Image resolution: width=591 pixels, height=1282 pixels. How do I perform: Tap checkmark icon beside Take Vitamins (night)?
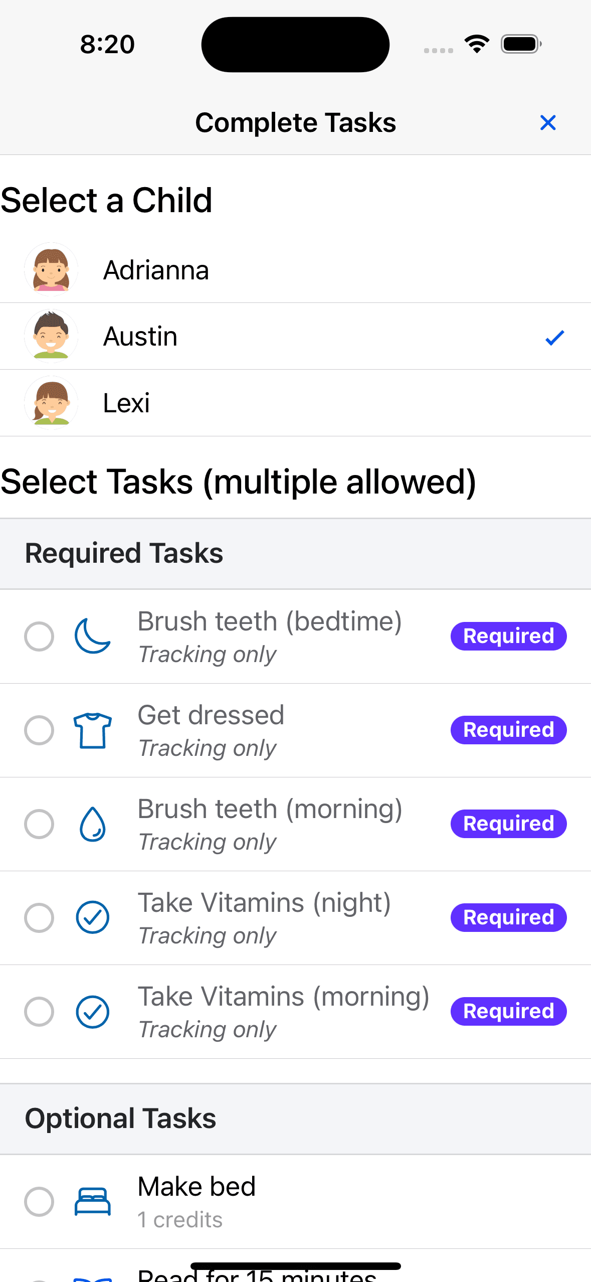coord(92,917)
